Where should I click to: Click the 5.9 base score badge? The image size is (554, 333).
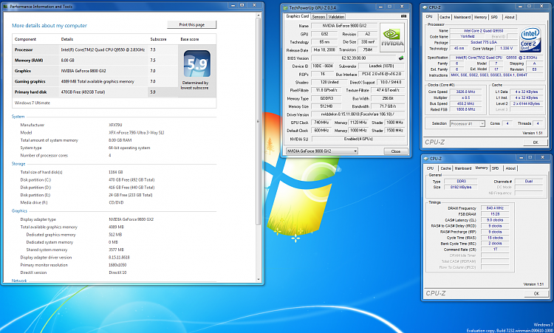click(196, 63)
